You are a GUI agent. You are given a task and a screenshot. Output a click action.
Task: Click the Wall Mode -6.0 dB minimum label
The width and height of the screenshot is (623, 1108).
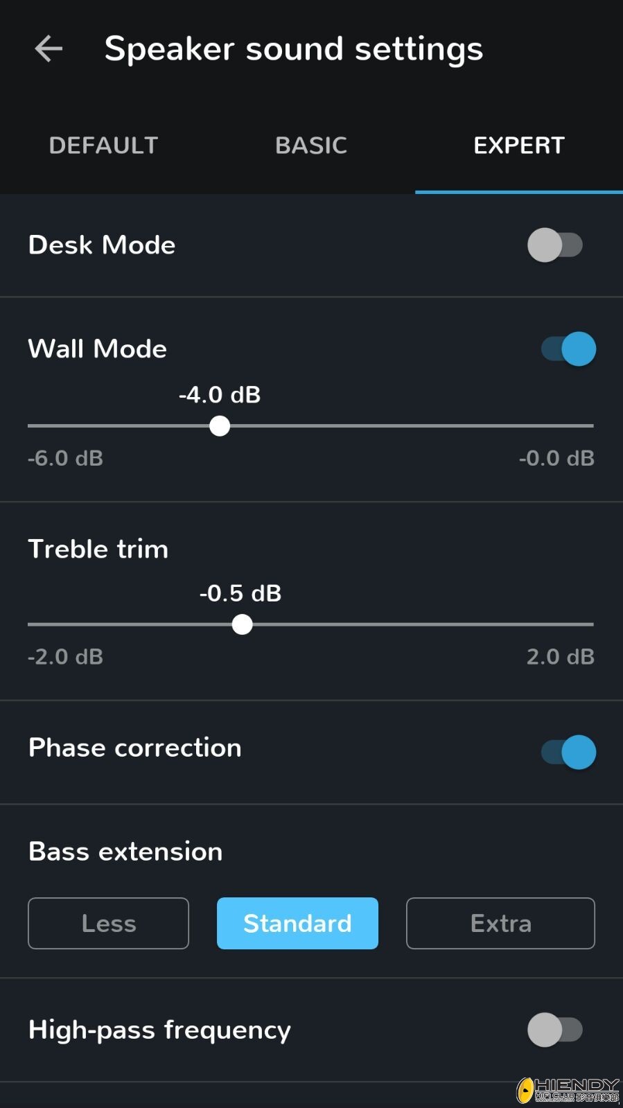click(x=65, y=458)
